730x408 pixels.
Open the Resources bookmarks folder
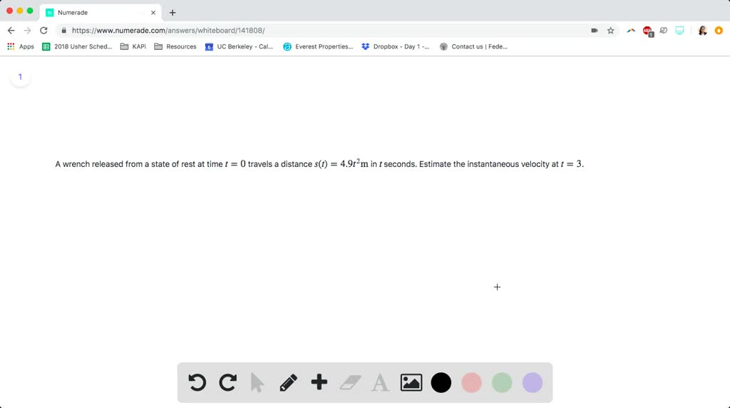175,46
